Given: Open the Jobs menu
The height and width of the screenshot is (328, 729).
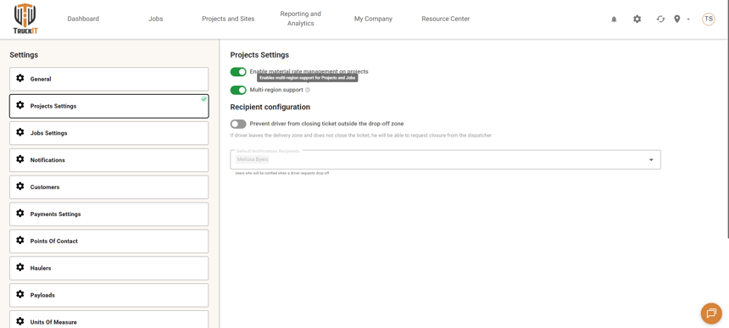Looking at the screenshot, I should pyautogui.click(x=156, y=19).
